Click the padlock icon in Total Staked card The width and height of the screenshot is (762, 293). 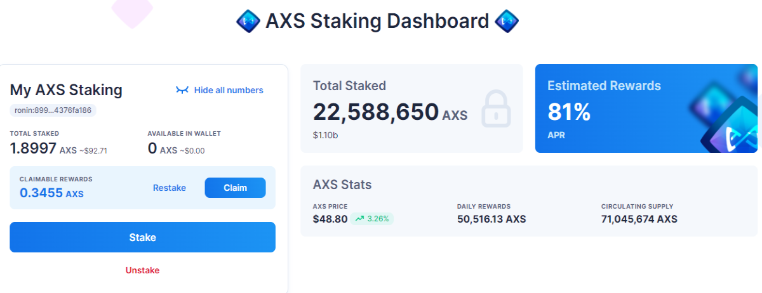[496, 108]
